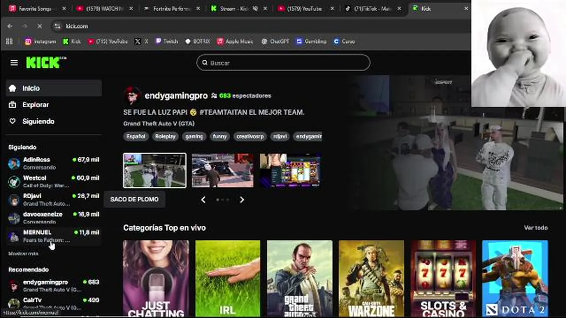Open the Dota 2 category card

tap(515, 278)
